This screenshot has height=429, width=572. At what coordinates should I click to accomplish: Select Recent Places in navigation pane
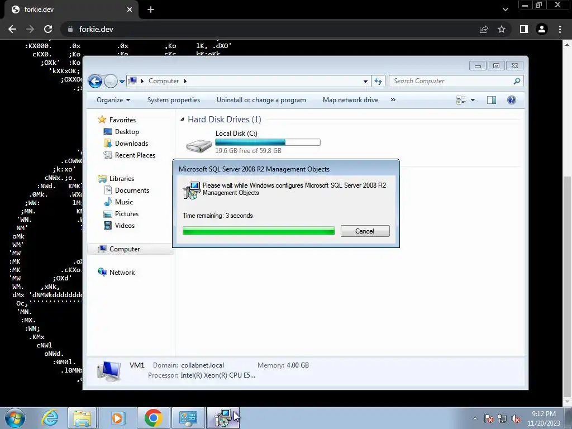tap(135, 155)
